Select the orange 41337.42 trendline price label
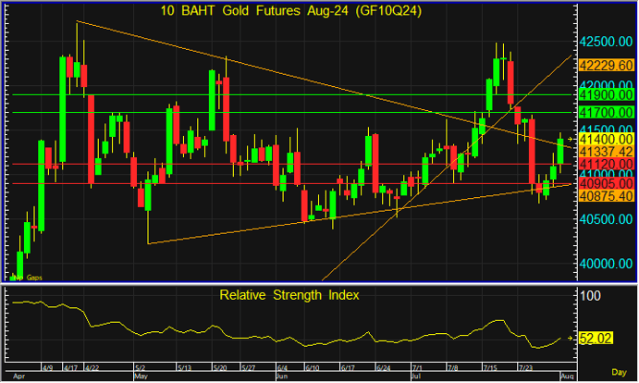The height and width of the screenshot is (383, 639). coord(605,151)
